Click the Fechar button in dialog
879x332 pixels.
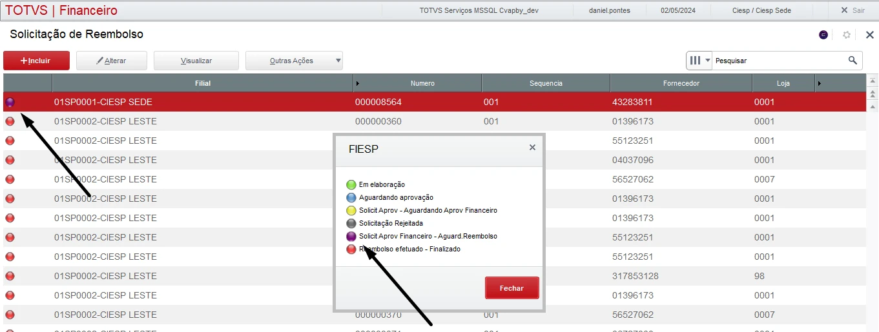[512, 288]
